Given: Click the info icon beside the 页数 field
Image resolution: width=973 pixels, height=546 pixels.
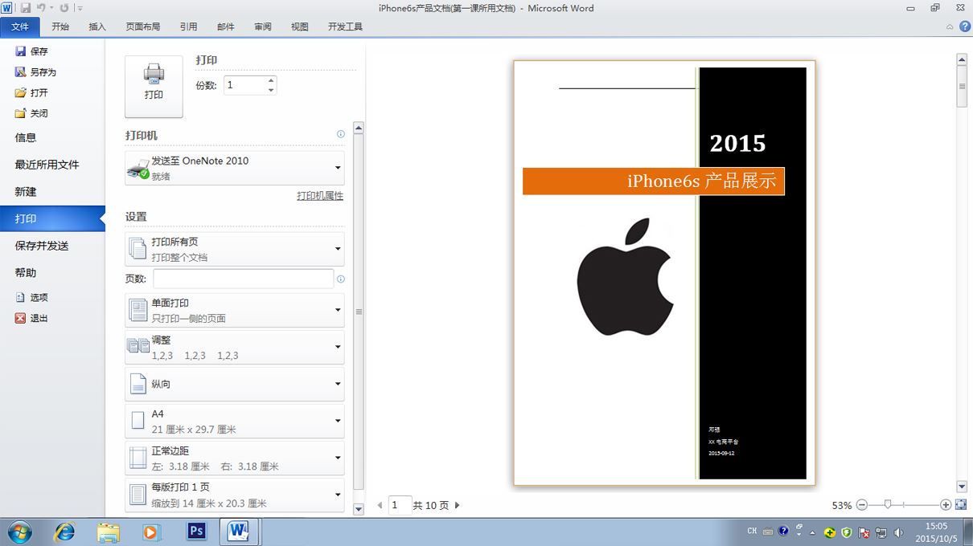Looking at the screenshot, I should tap(340, 279).
